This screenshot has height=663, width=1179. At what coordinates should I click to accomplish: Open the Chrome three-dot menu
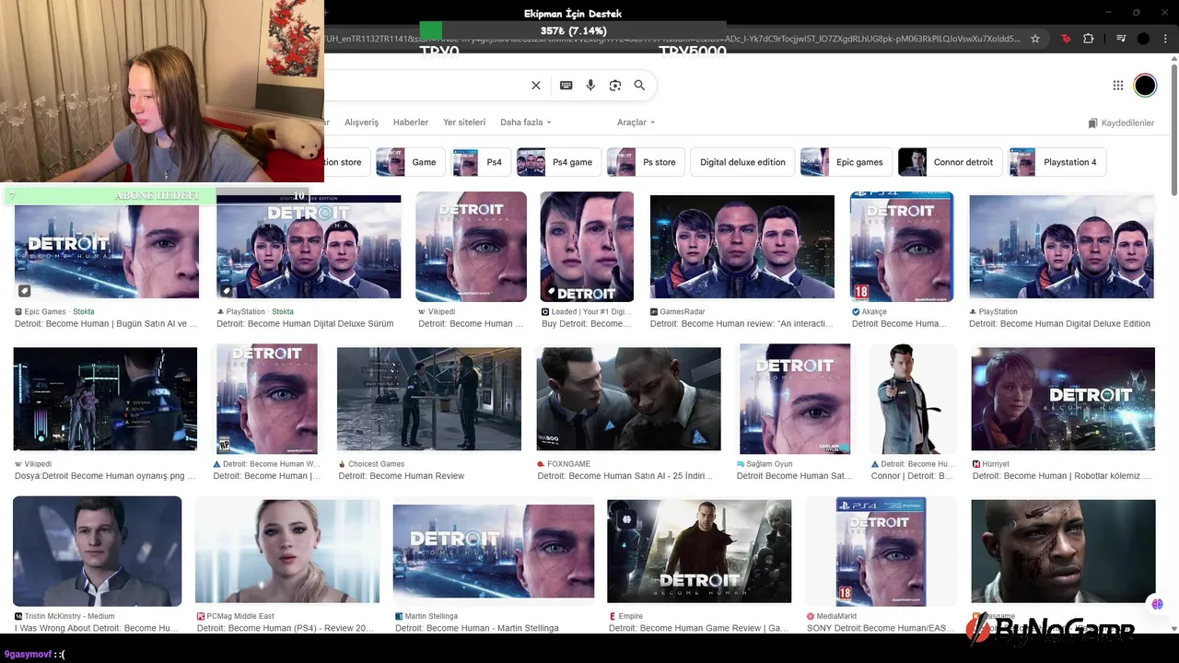(1164, 39)
